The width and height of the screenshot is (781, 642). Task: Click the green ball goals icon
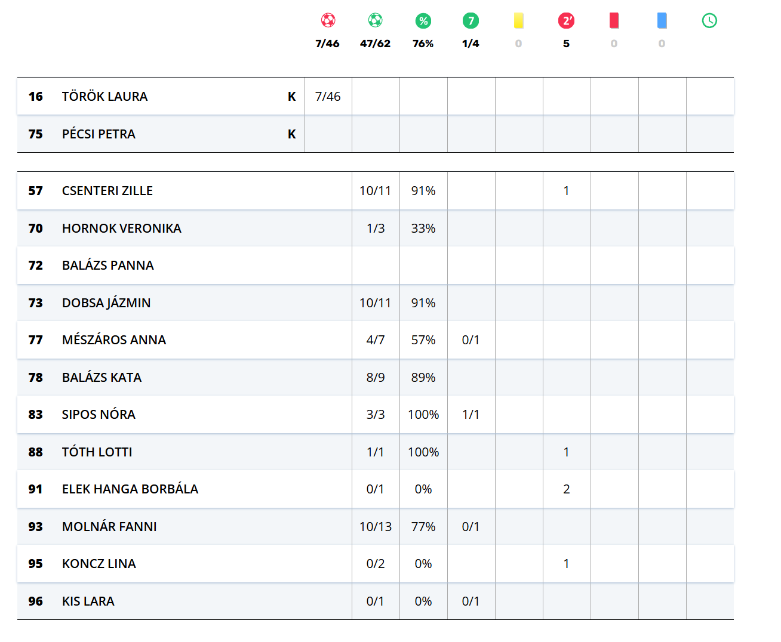coord(375,20)
